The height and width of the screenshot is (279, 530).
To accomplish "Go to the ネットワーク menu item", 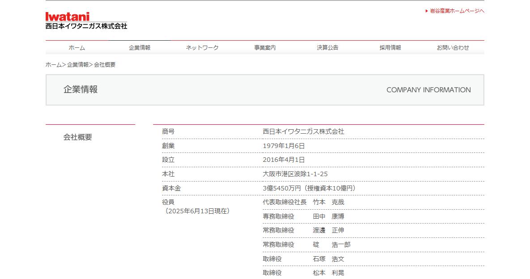I will [202, 48].
